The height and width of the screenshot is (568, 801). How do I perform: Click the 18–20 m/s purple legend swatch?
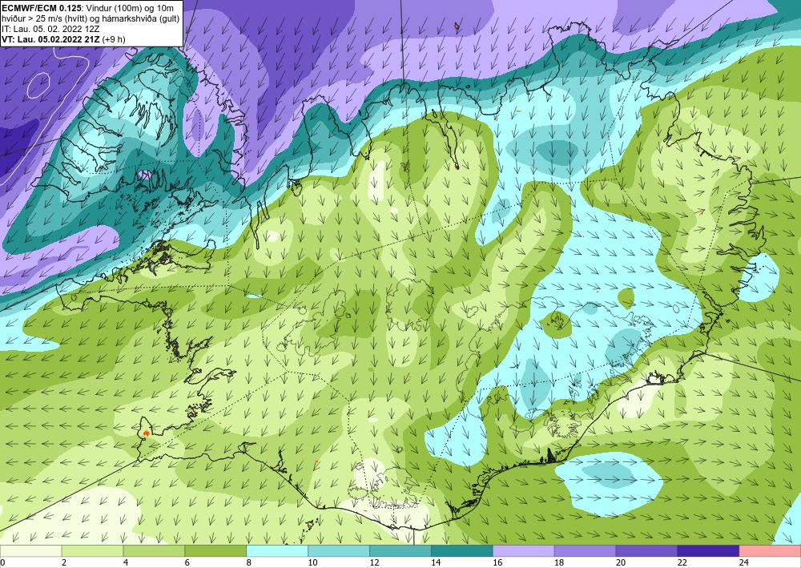pos(585,550)
